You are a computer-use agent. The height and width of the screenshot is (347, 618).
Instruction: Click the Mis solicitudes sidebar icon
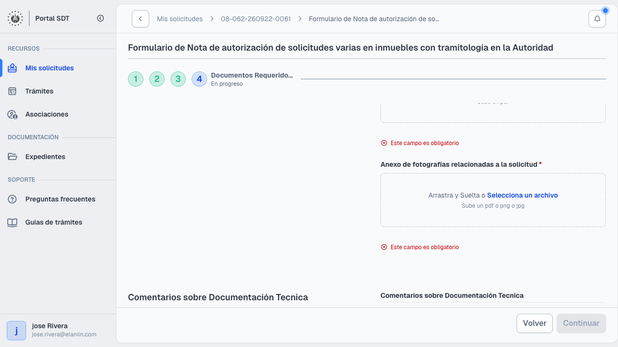click(13, 68)
